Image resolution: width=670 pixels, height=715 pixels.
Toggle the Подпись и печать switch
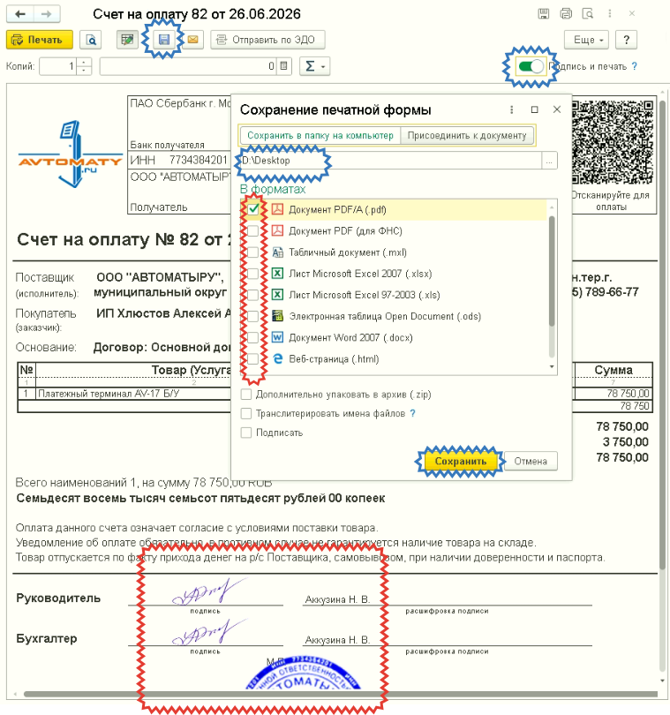click(530, 66)
